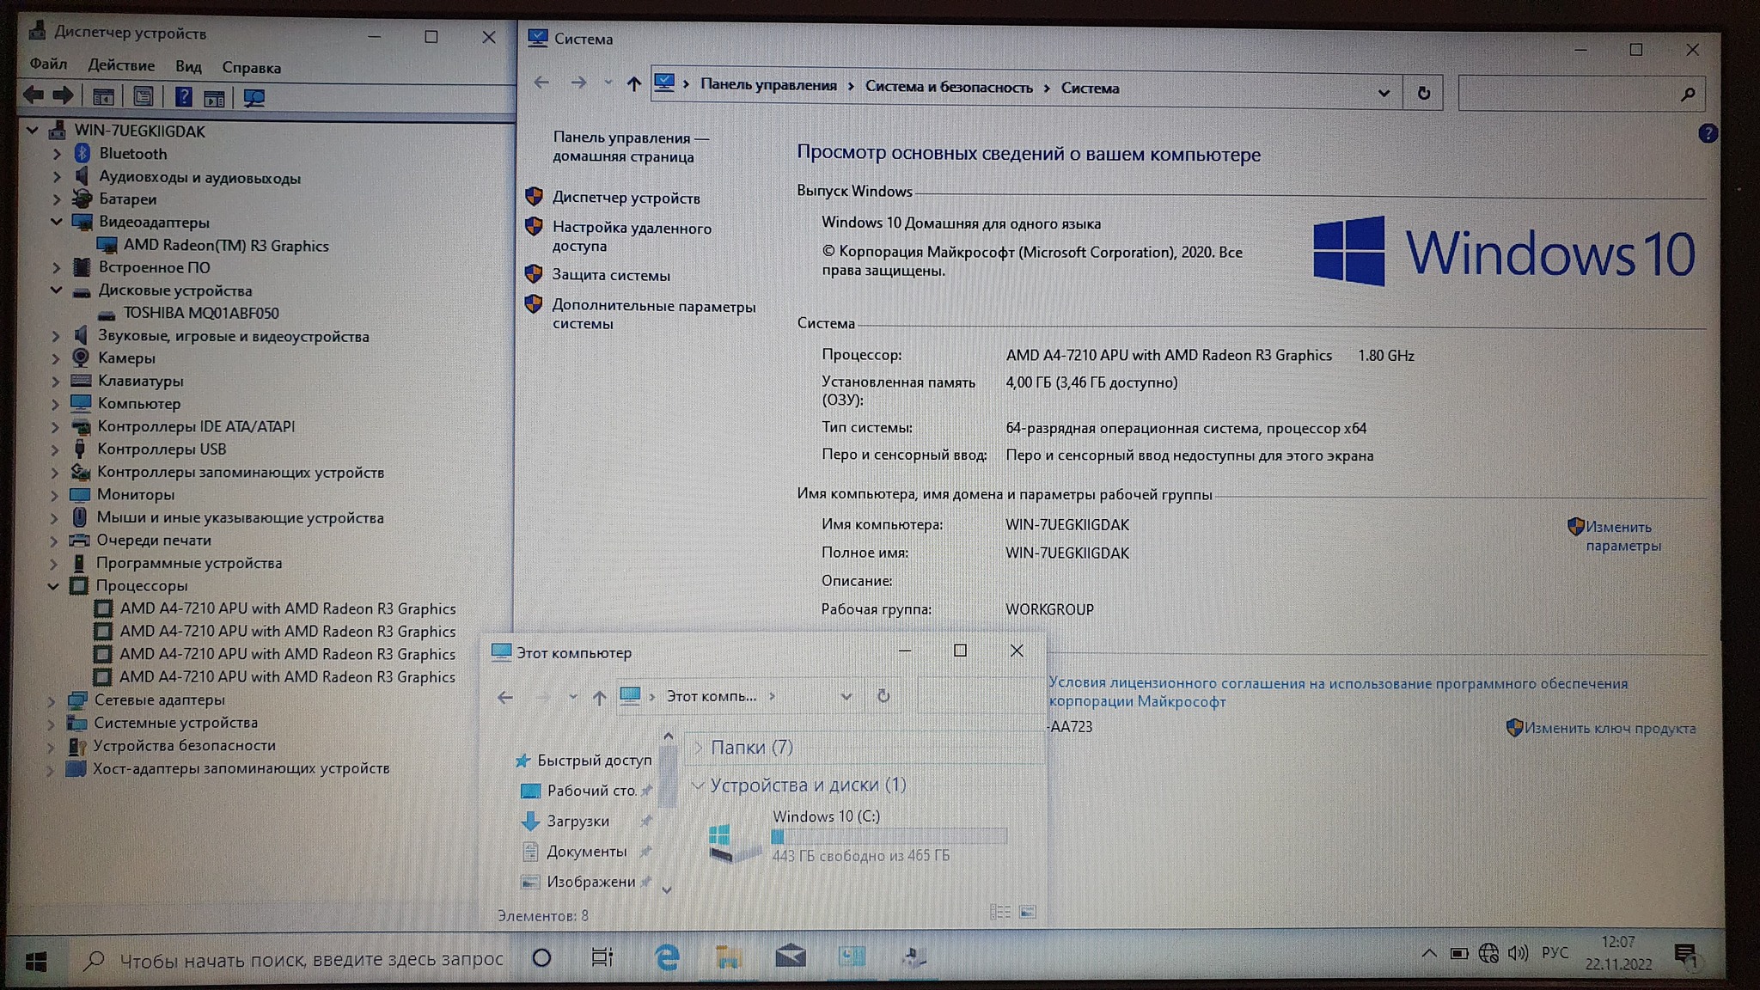Image resolution: width=1760 pixels, height=990 pixels.
Task: Open File Explorer from taskbar
Action: tap(728, 956)
